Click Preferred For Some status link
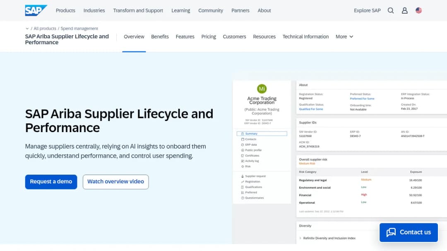This screenshot has width=447, height=251. (362, 99)
